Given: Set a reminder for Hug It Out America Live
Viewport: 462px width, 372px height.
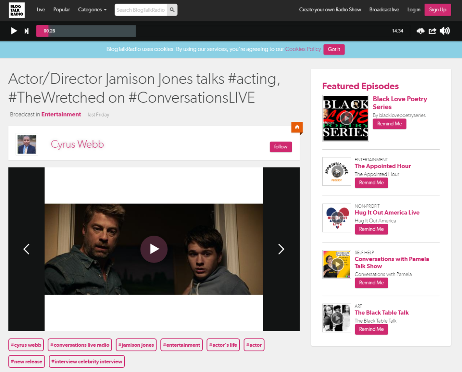Looking at the screenshot, I should pyautogui.click(x=371, y=229).
